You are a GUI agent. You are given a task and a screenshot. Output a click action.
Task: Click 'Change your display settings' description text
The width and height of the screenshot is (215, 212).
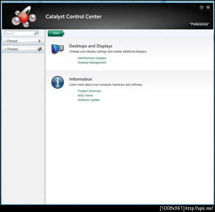coord(108,51)
